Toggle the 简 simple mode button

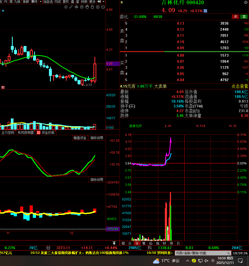point(11,2)
